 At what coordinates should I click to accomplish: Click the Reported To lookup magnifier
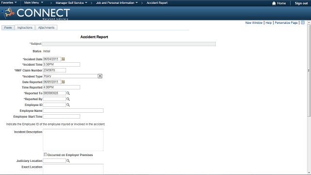click(68, 93)
